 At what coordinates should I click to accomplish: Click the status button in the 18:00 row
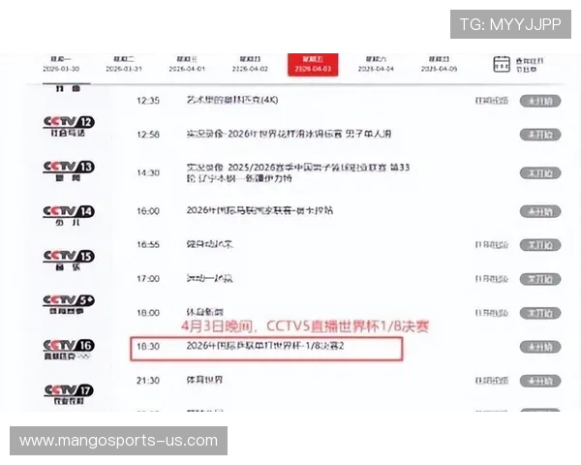(x=540, y=313)
